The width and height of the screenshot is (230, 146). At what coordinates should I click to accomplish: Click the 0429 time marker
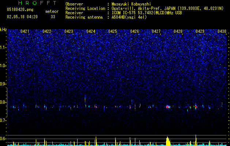tap(200, 31)
